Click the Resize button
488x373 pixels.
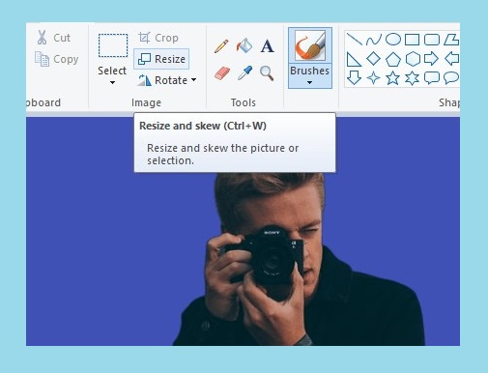coord(161,59)
